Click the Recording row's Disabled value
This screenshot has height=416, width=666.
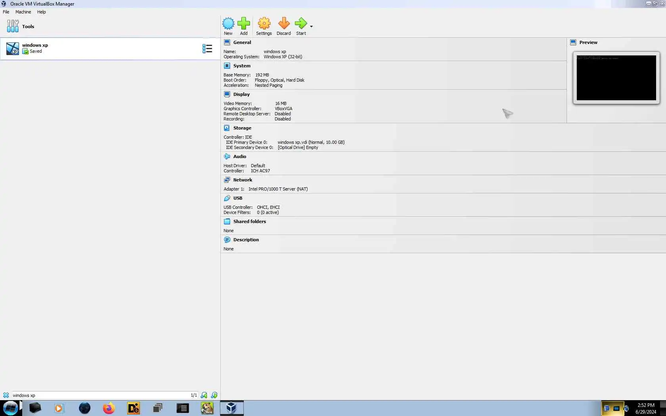[x=283, y=119]
